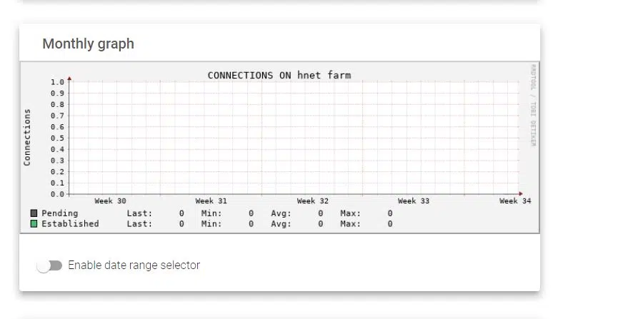
Task: Click the Pending gray legend swatch
Action: (34, 213)
